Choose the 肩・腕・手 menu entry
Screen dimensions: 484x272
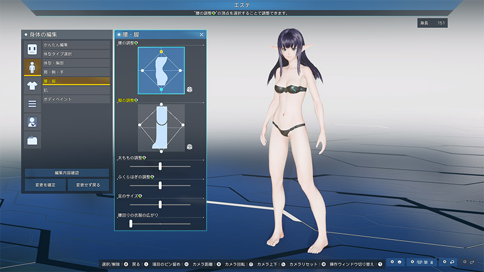[76, 72]
